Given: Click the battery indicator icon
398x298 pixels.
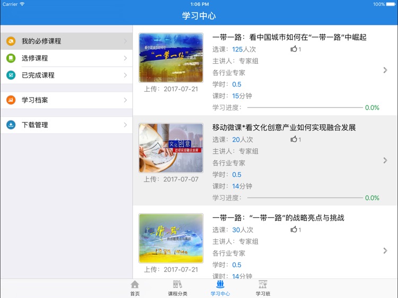Looking at the screenshot, I should [x=391, y=4].
